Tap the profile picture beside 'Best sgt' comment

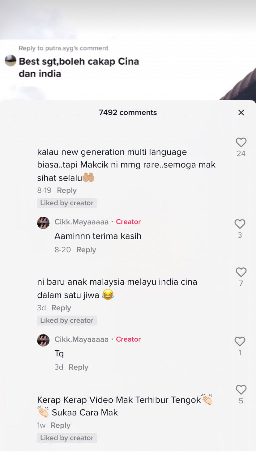pos(11,61)
